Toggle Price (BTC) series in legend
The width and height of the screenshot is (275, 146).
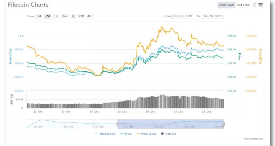tap(146, 134)
